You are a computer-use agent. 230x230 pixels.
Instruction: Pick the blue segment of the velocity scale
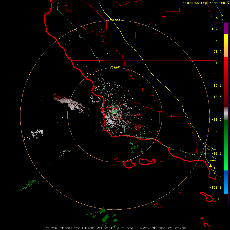[x=226, y=182]
